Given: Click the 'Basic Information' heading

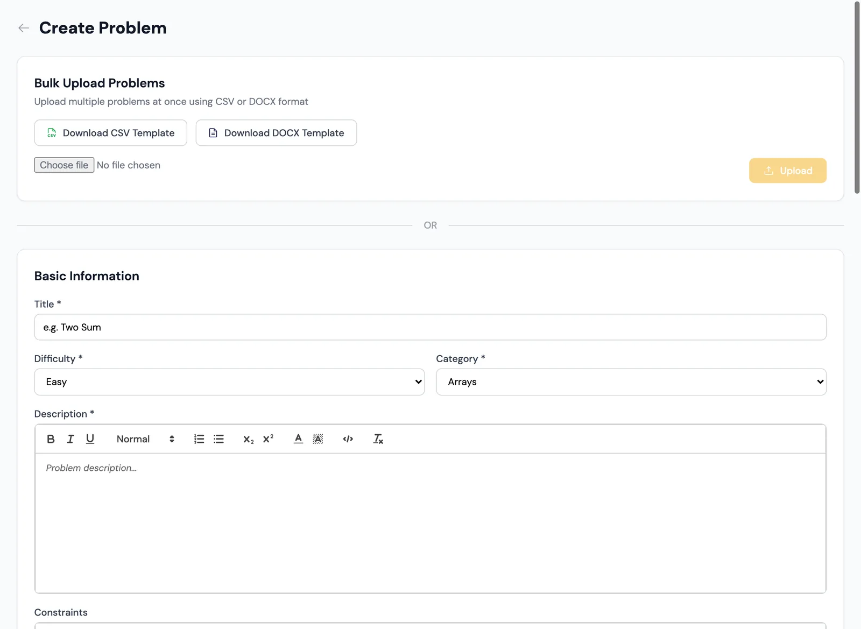Looking at the screenshot, I should (87, 276).
